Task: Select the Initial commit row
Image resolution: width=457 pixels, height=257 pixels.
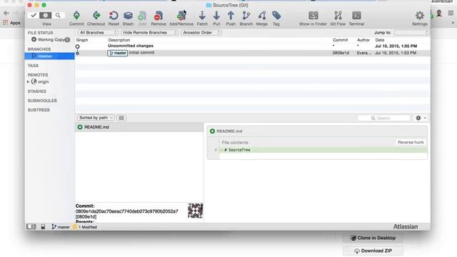Action: tap(252, 53)
